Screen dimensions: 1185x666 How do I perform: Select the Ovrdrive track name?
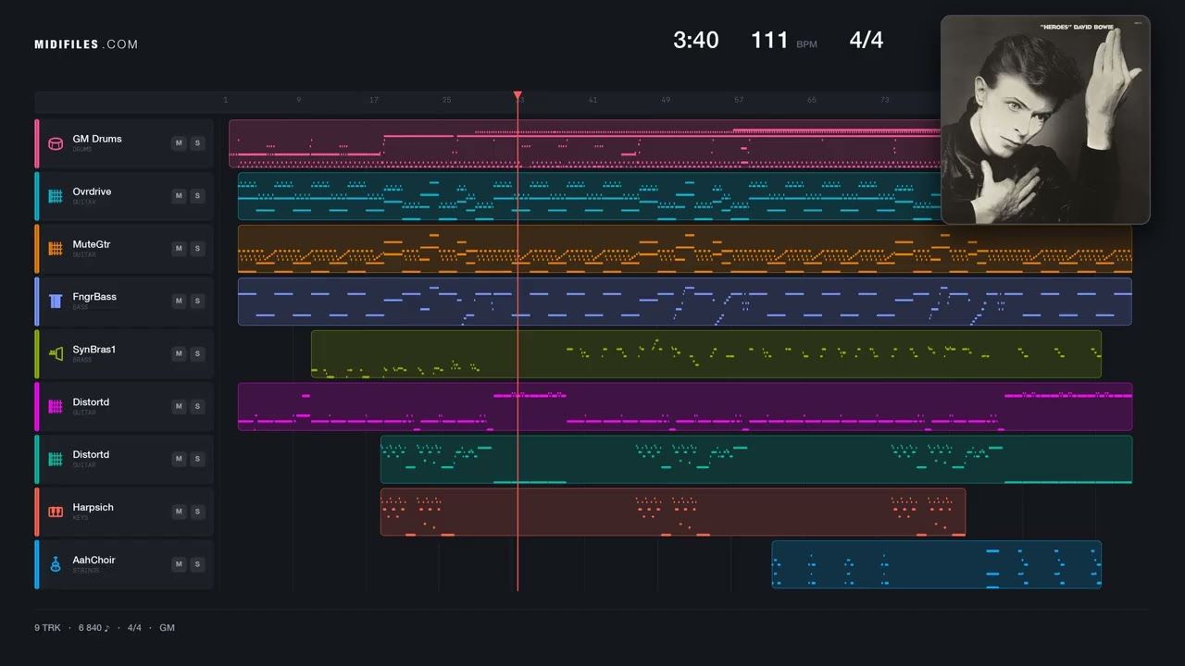[92, 191]
